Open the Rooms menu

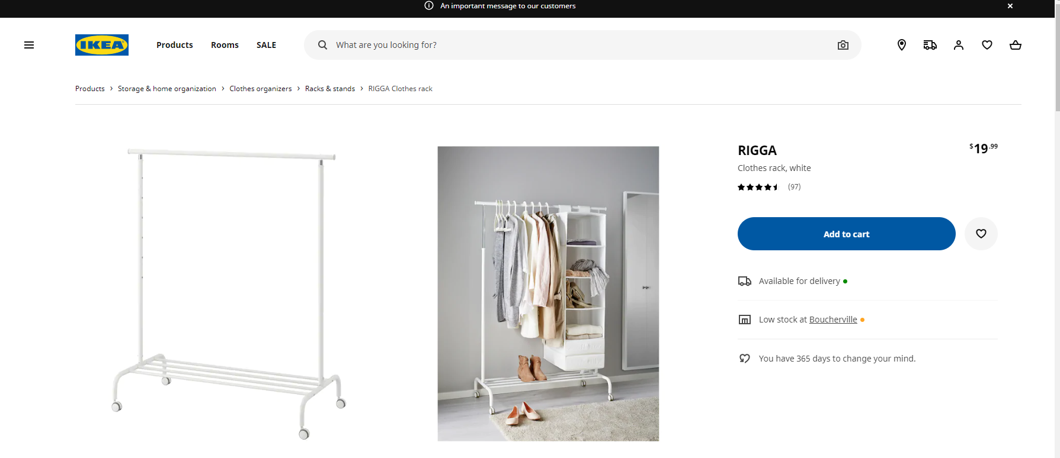[225, 45]
